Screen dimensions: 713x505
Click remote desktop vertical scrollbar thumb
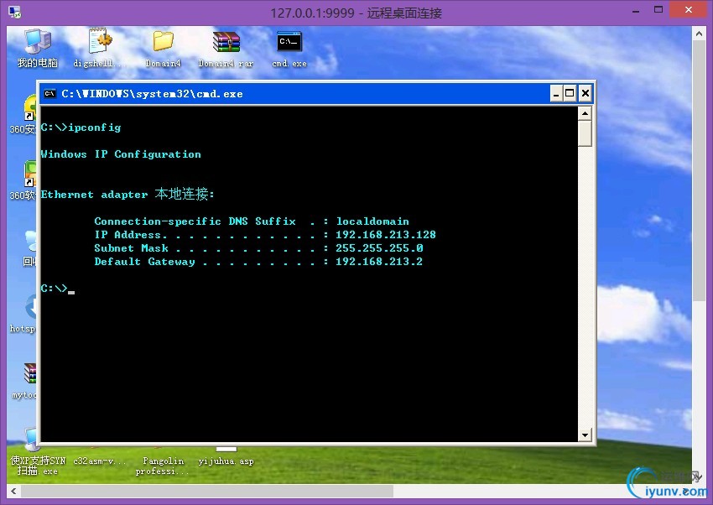pos(699,170)
